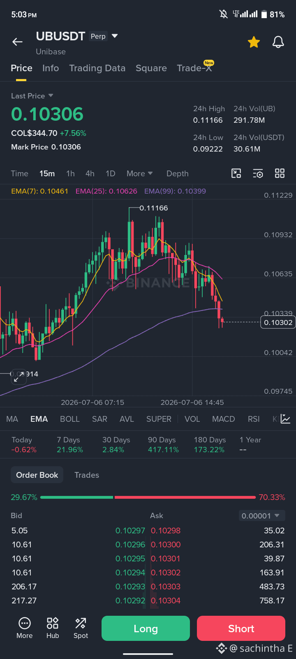Open the Hub icon

point(53,628)
